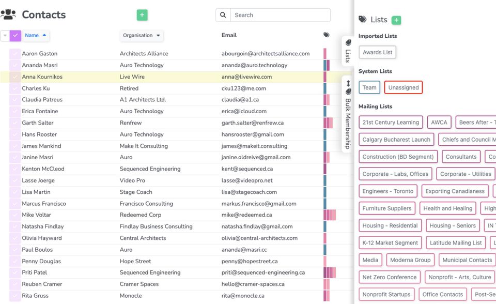Open the Bulk Membership side tab
The width and height of the screenshot is (496, 304).
point(348,114)
